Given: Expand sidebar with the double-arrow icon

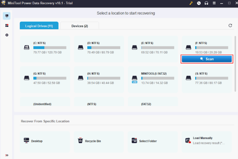Looking at the screenshot, I should click(7, 155).
